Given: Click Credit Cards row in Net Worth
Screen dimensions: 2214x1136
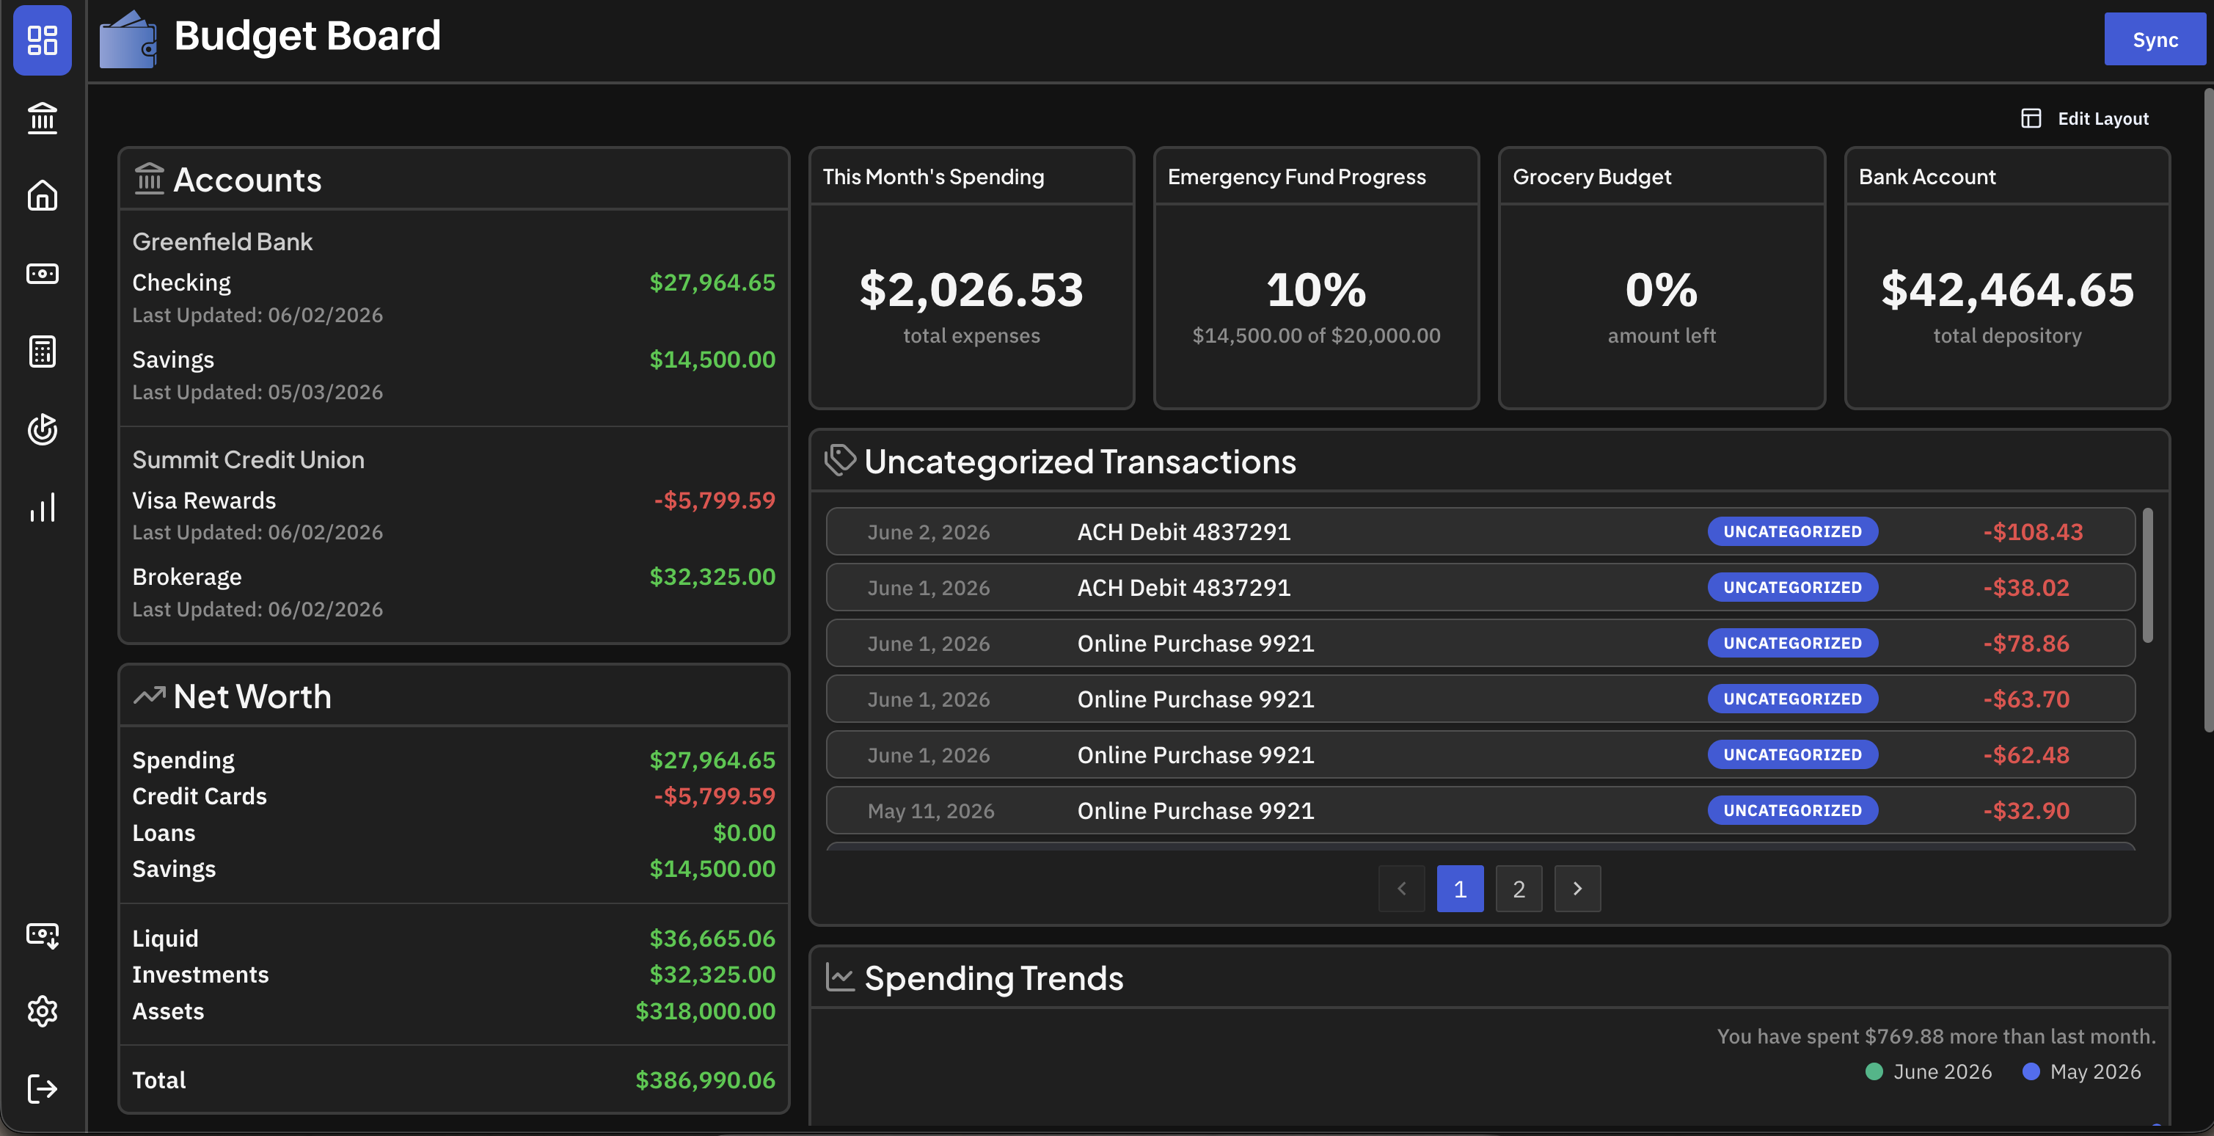Looking at the screenshot, I should [x=454, y=796].
